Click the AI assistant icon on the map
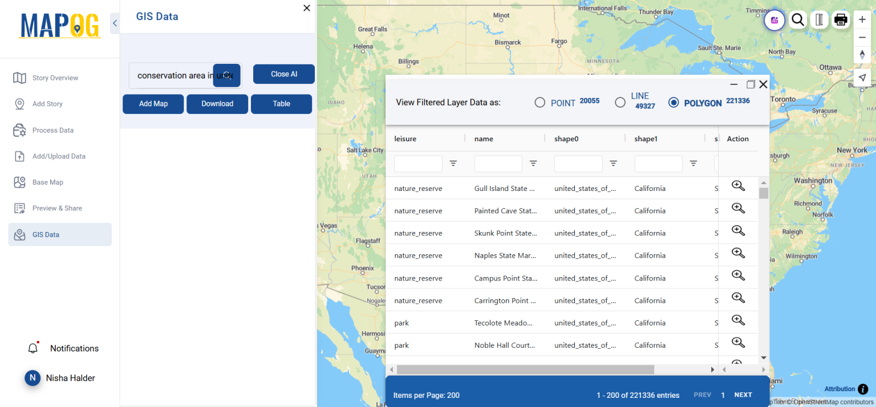 pos(774,20)
